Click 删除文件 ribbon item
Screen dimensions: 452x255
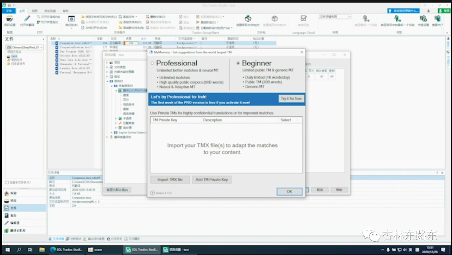[x=156, y=17]
